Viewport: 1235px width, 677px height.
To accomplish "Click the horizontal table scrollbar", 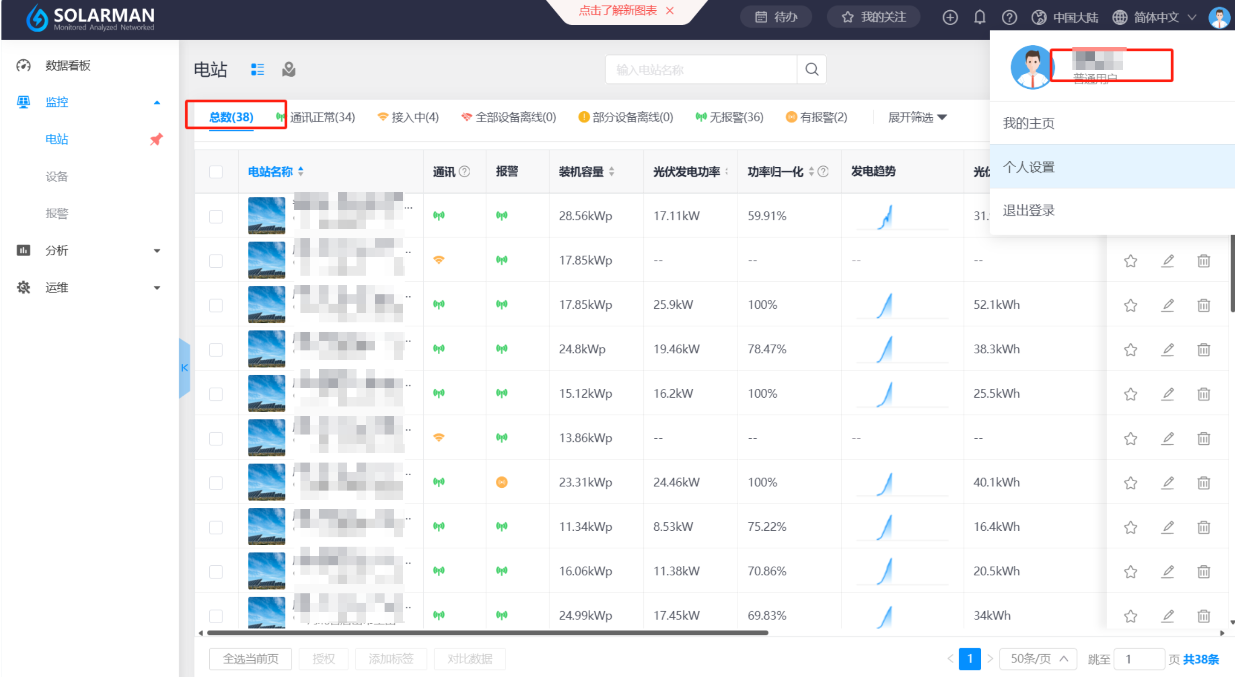I will coord(487,633).
